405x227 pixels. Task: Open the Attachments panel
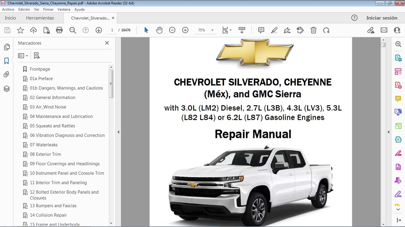click(x=7, y=74)
